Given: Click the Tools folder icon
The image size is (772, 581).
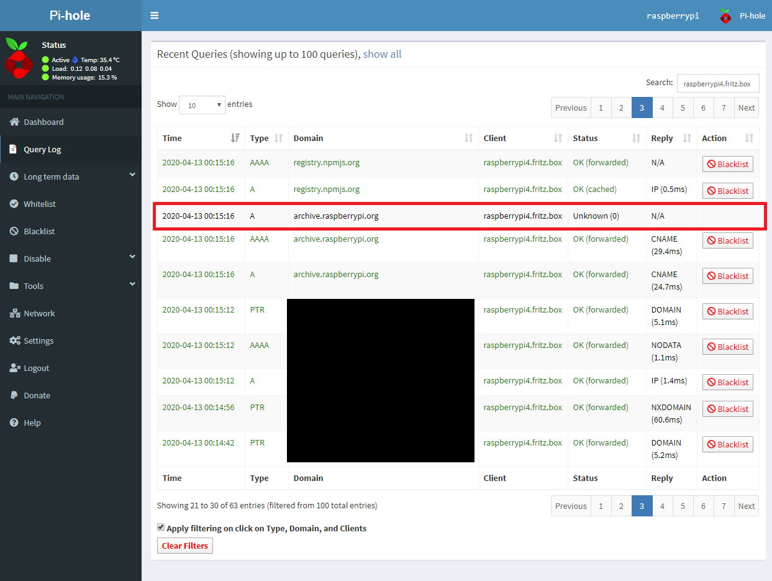Looking at the screenshot, I should [x=14, y=286].
